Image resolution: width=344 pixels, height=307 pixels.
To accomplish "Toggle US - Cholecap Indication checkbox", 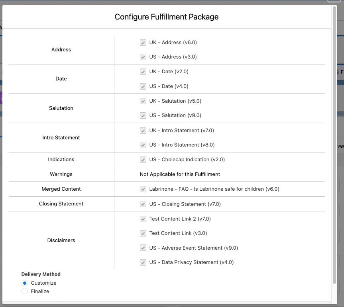I will [143, 160].
